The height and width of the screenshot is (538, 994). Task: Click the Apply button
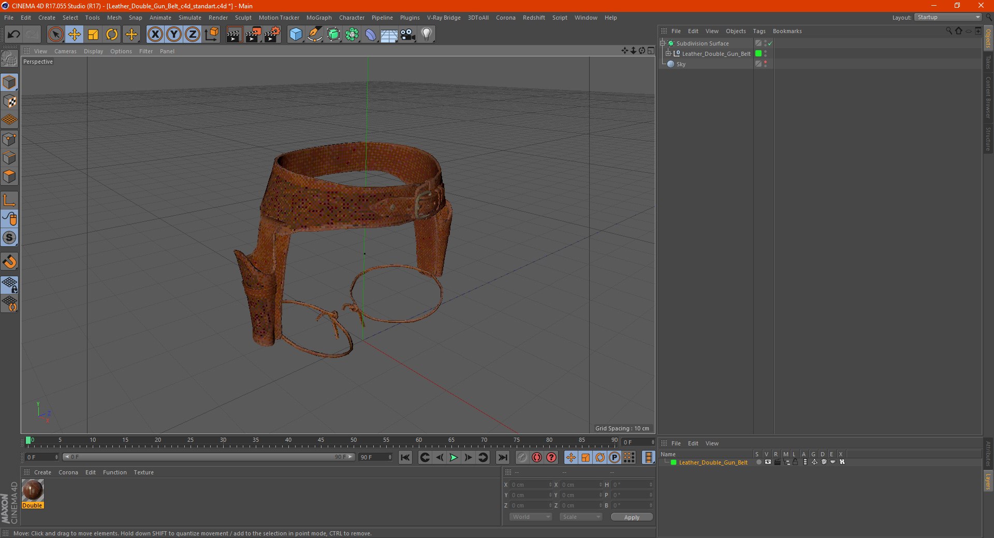tap(632, 517)
